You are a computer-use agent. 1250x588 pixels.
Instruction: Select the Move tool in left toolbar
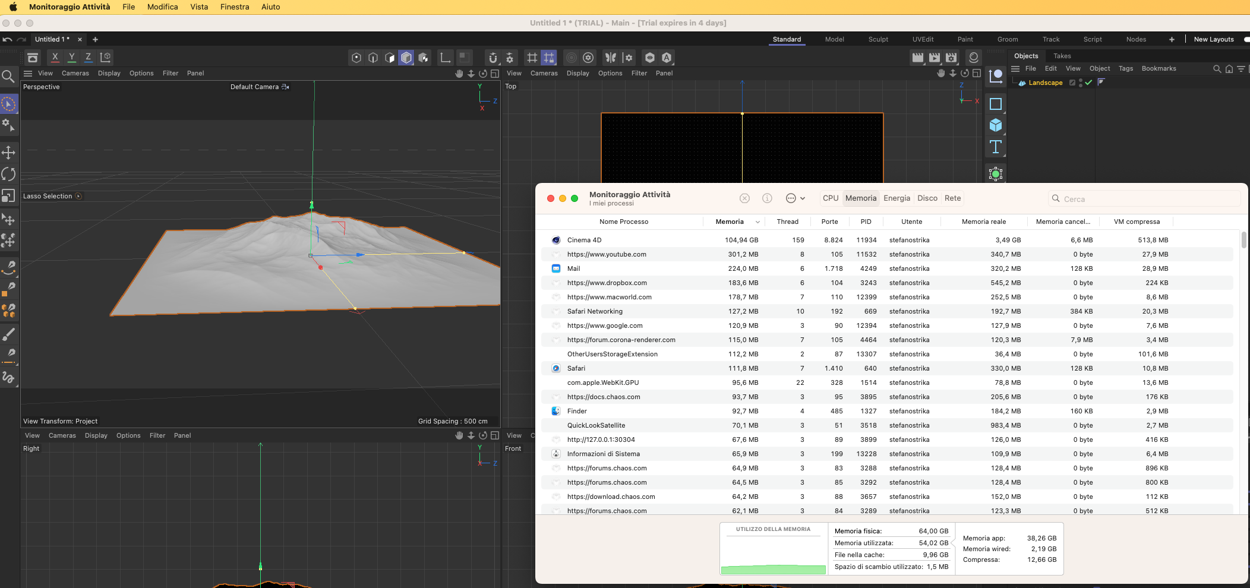(x=8, y=153)
